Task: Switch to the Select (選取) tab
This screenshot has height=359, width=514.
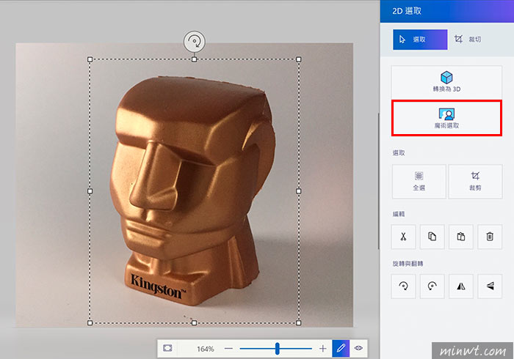Action: pos(420,40)
